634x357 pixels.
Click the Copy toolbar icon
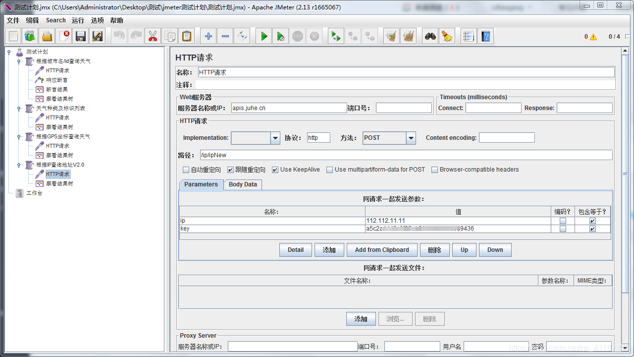coord(170,36)
